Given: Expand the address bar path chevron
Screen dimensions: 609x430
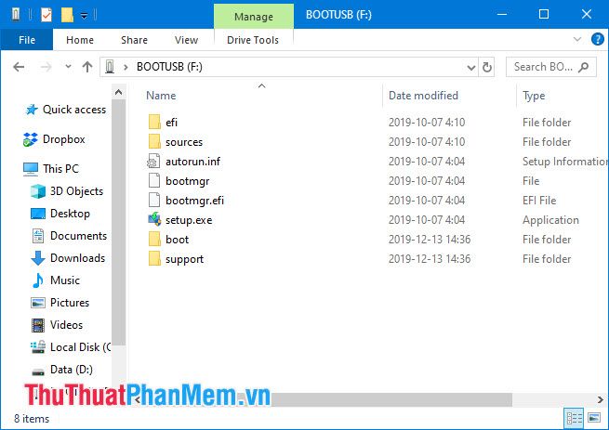Looking at the screenshot, I should (x=126, y=67).
